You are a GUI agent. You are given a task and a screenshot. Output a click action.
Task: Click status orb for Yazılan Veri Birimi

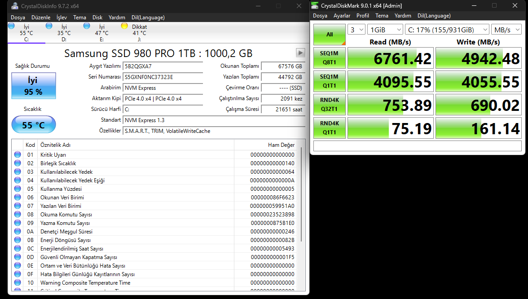[18, 206]
